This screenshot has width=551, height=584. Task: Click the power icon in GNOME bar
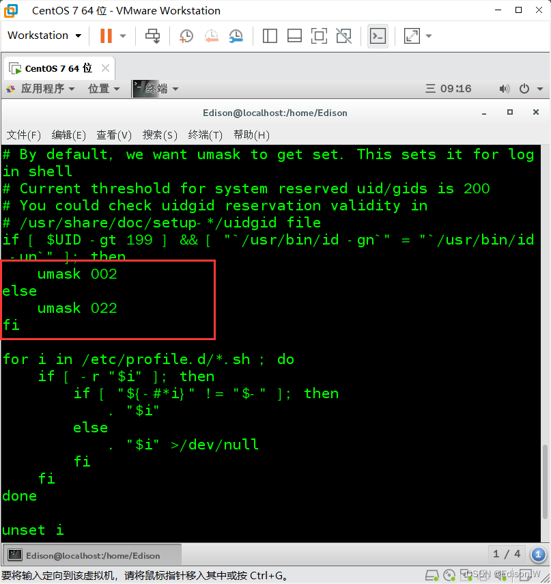[524, 89]
